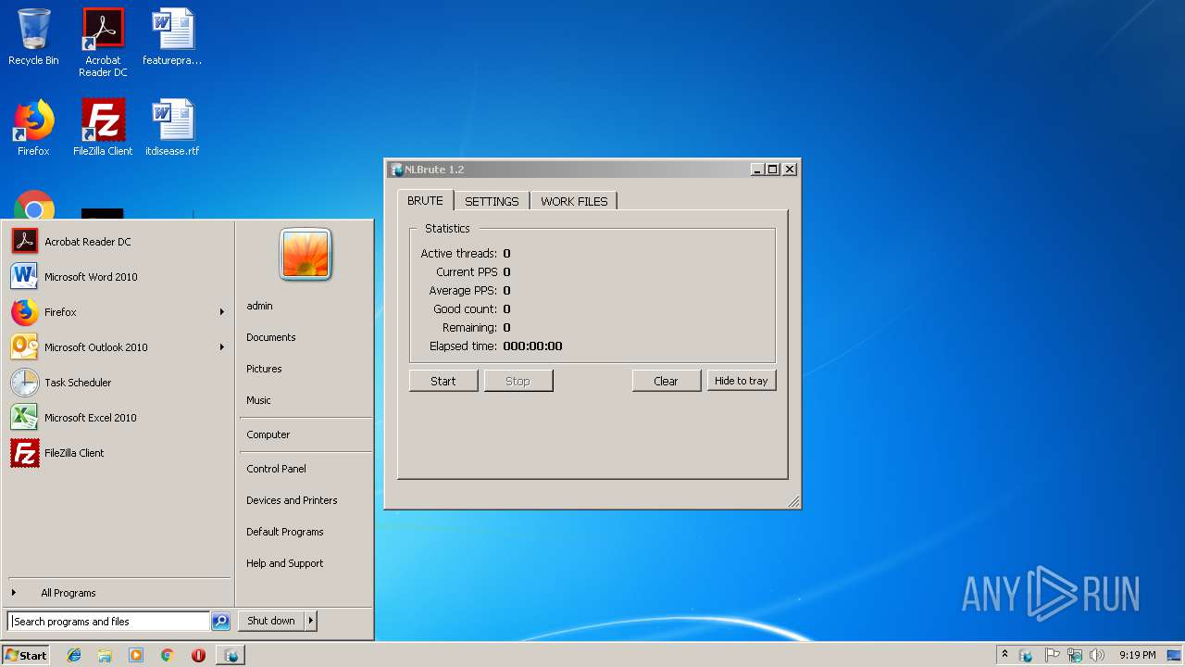This screenshot has width=1185, height=667.
Task: Switch to the BRUTE tab
Action: coord(426,200)
